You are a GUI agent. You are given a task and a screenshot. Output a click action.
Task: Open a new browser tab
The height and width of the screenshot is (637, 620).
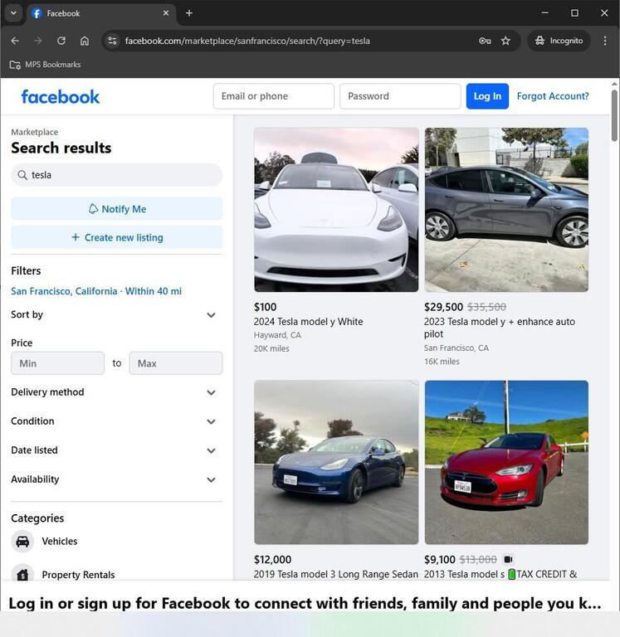coord(189,13)
